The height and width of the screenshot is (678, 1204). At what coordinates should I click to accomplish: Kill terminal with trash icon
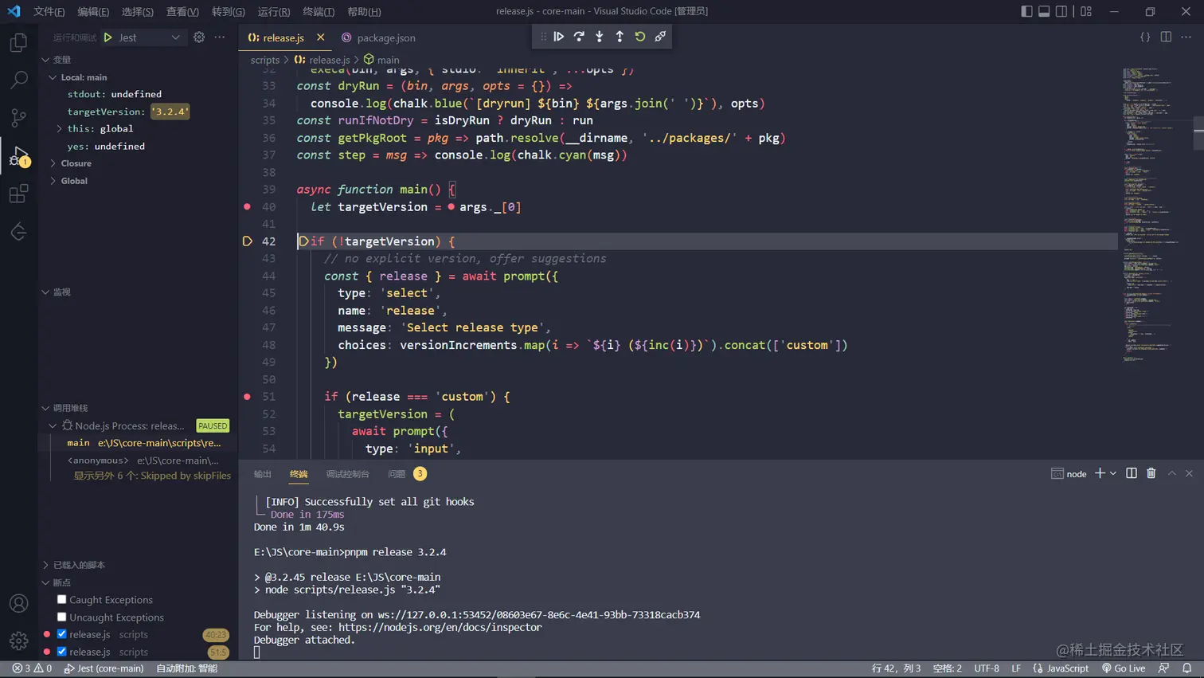pos(1151,473)
